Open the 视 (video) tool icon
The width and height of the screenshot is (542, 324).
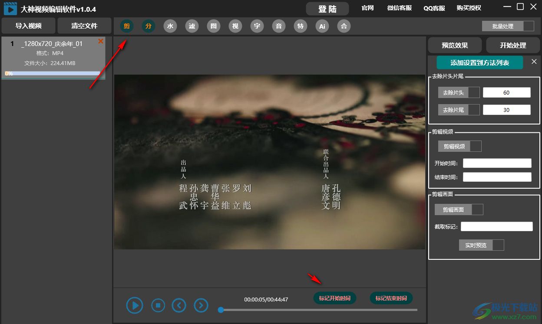(x=235, y=26)
